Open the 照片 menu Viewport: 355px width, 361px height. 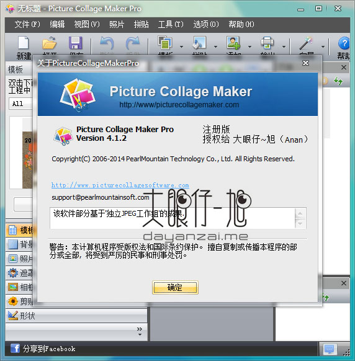coord(117,24)
